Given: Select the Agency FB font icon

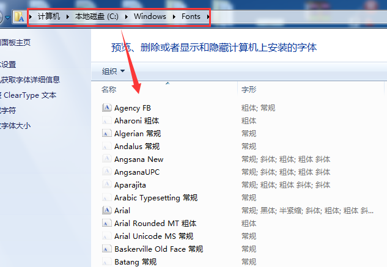Looking at the screenshot, I should [106, 108].
